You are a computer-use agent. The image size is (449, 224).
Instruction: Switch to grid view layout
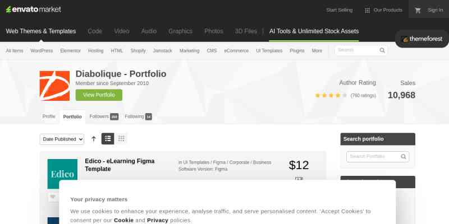121,139
